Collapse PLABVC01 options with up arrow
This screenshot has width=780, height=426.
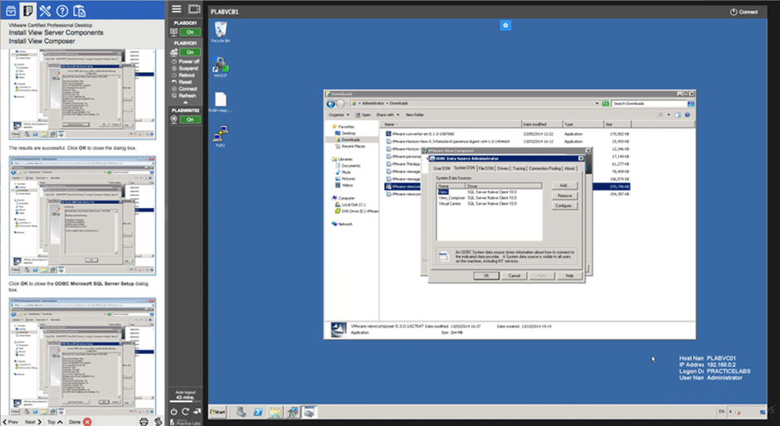coord(186,103)
